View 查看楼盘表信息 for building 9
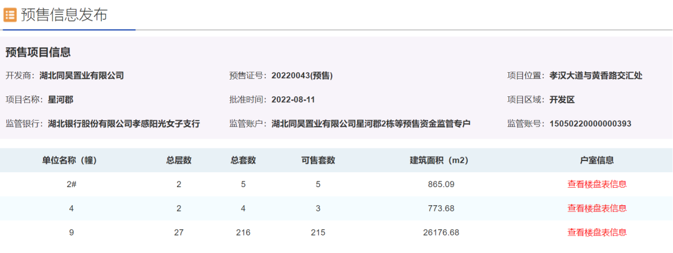 (x=596, y=232)
